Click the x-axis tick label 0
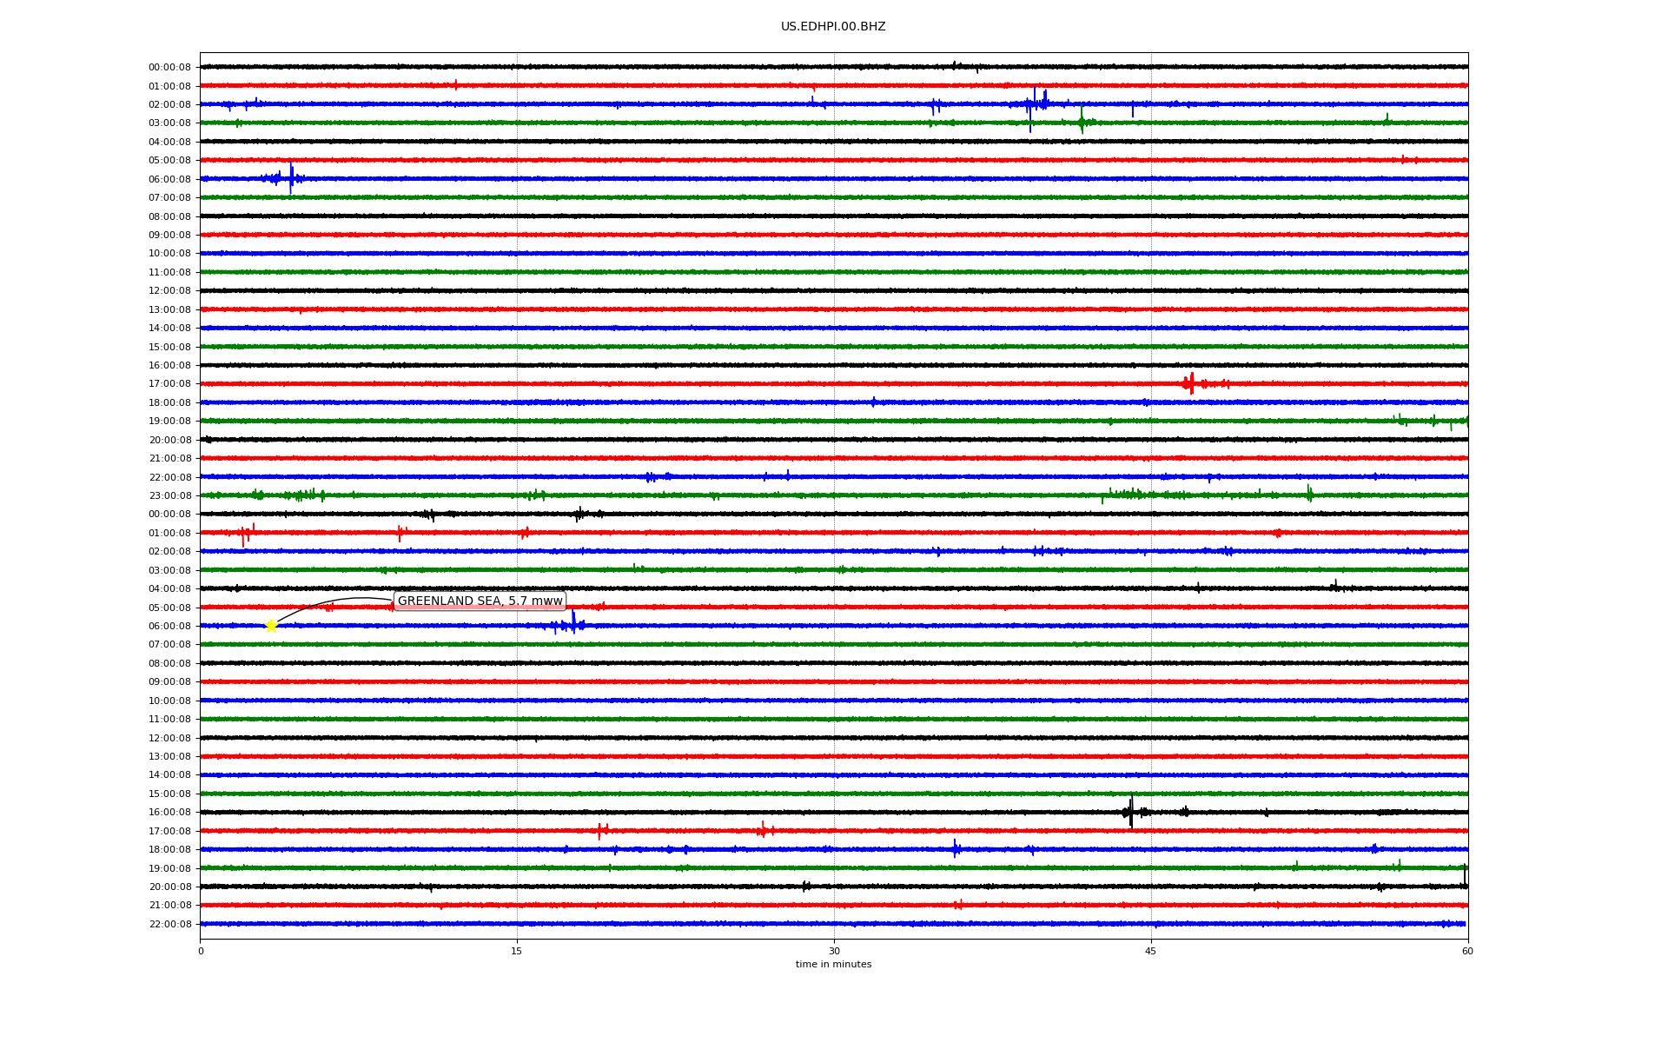 coord(201,951)
